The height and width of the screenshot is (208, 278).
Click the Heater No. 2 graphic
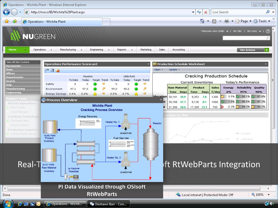point(126,159)
